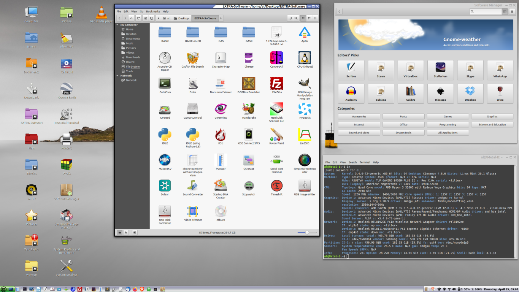Open the Video Trimmer icon

(193, 211)
